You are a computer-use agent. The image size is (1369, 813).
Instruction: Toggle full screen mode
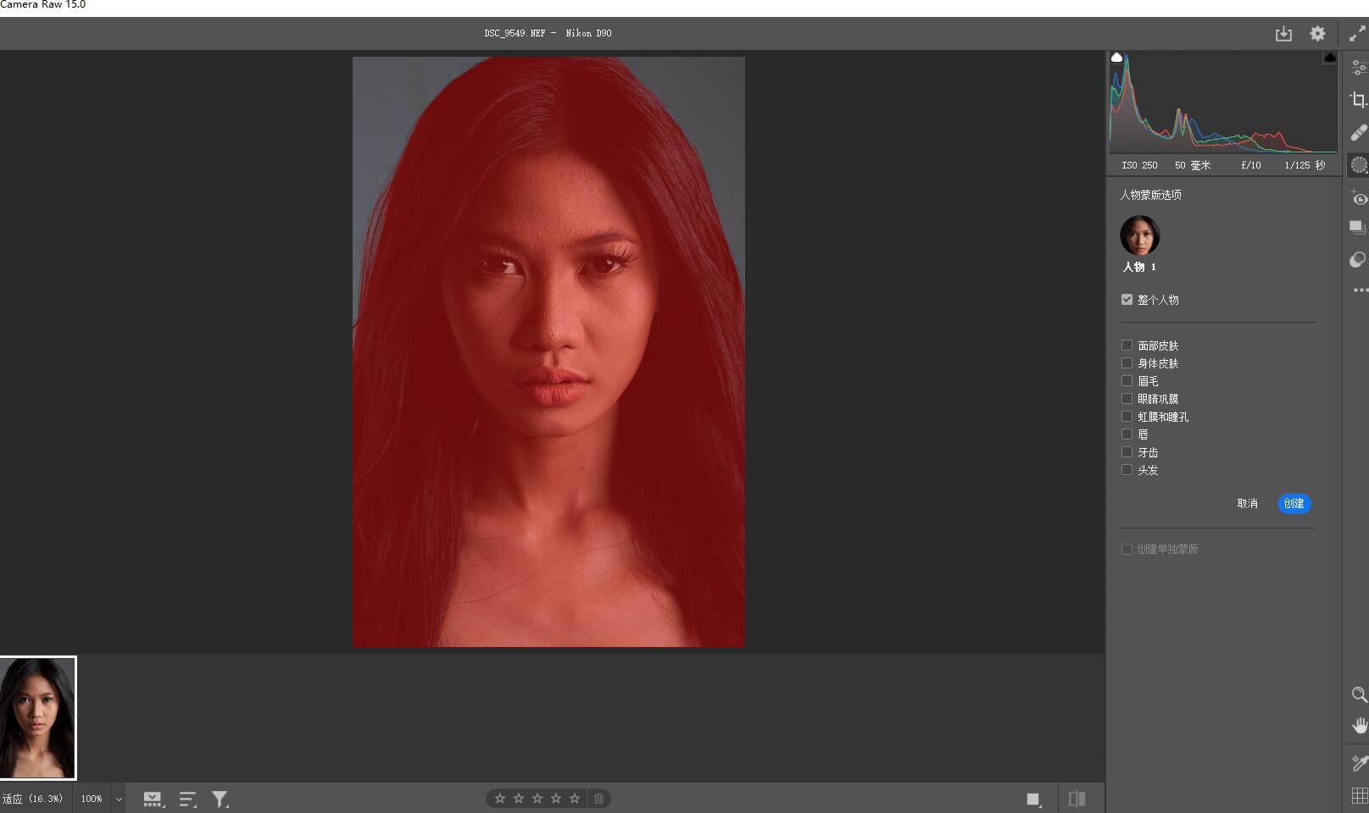point(1357,34)
